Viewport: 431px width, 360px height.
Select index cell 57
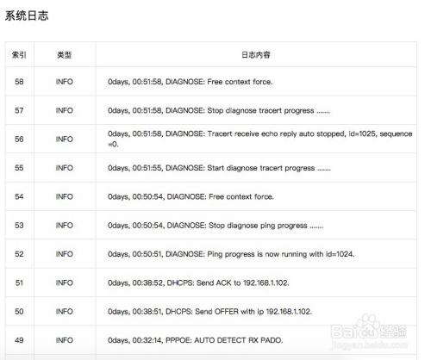coord(19,110)
